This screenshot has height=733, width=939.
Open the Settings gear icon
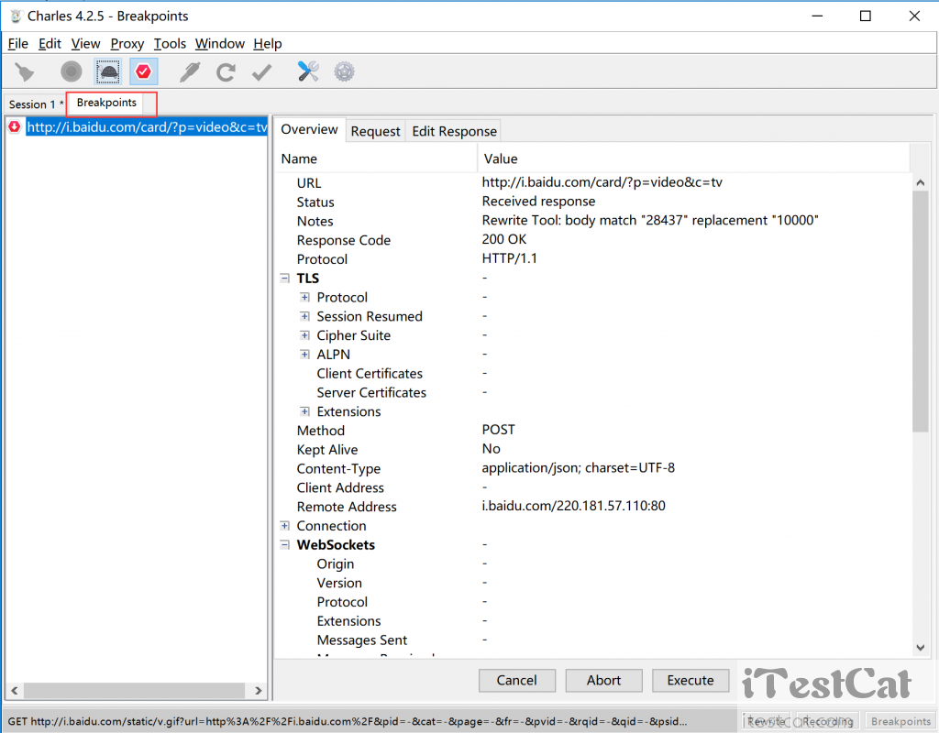pos(345,72)
